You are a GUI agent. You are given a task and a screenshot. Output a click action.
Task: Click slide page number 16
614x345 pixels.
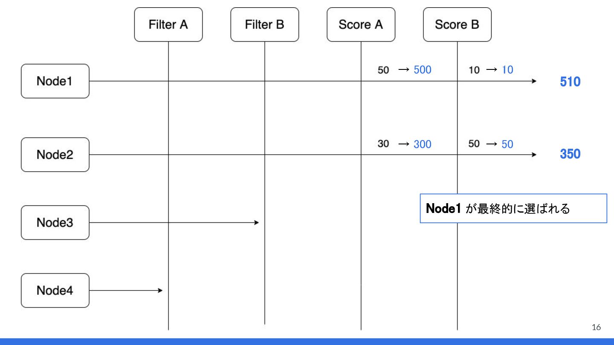pos(596,327)
